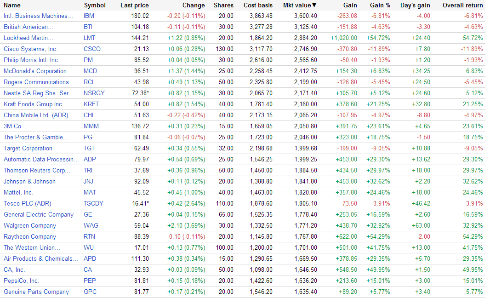Click Cisco overall return -11.89%
490x298 pixels.
point(472,49)
